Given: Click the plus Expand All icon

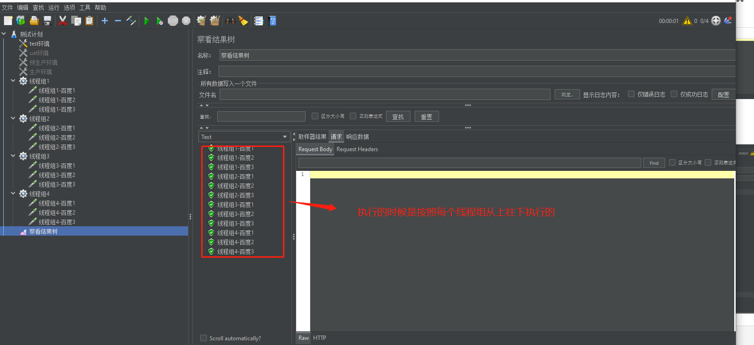Looking at the screenshot, I should [x=105, y=21].
